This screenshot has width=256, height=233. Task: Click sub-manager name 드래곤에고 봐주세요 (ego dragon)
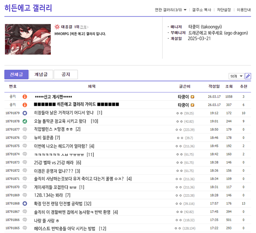(218, 33)
